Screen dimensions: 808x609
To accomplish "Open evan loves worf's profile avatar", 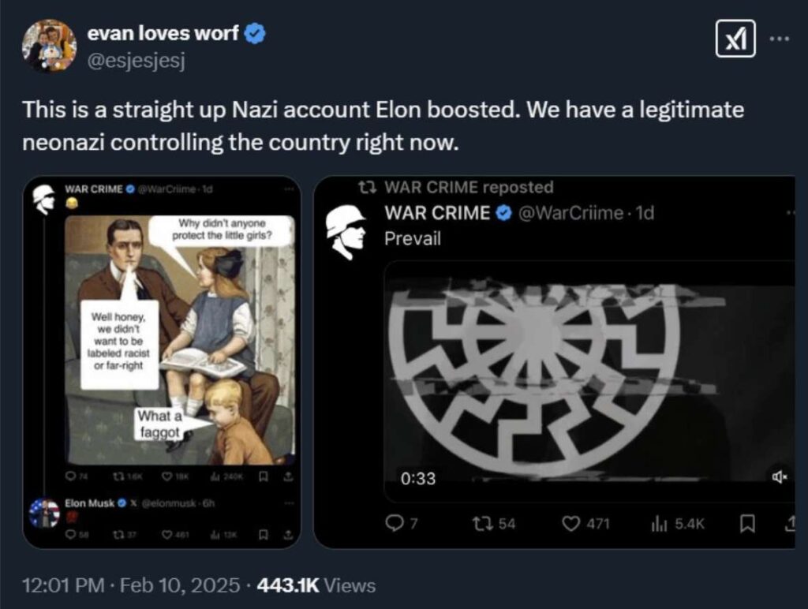I will click(x=49, y=46).
